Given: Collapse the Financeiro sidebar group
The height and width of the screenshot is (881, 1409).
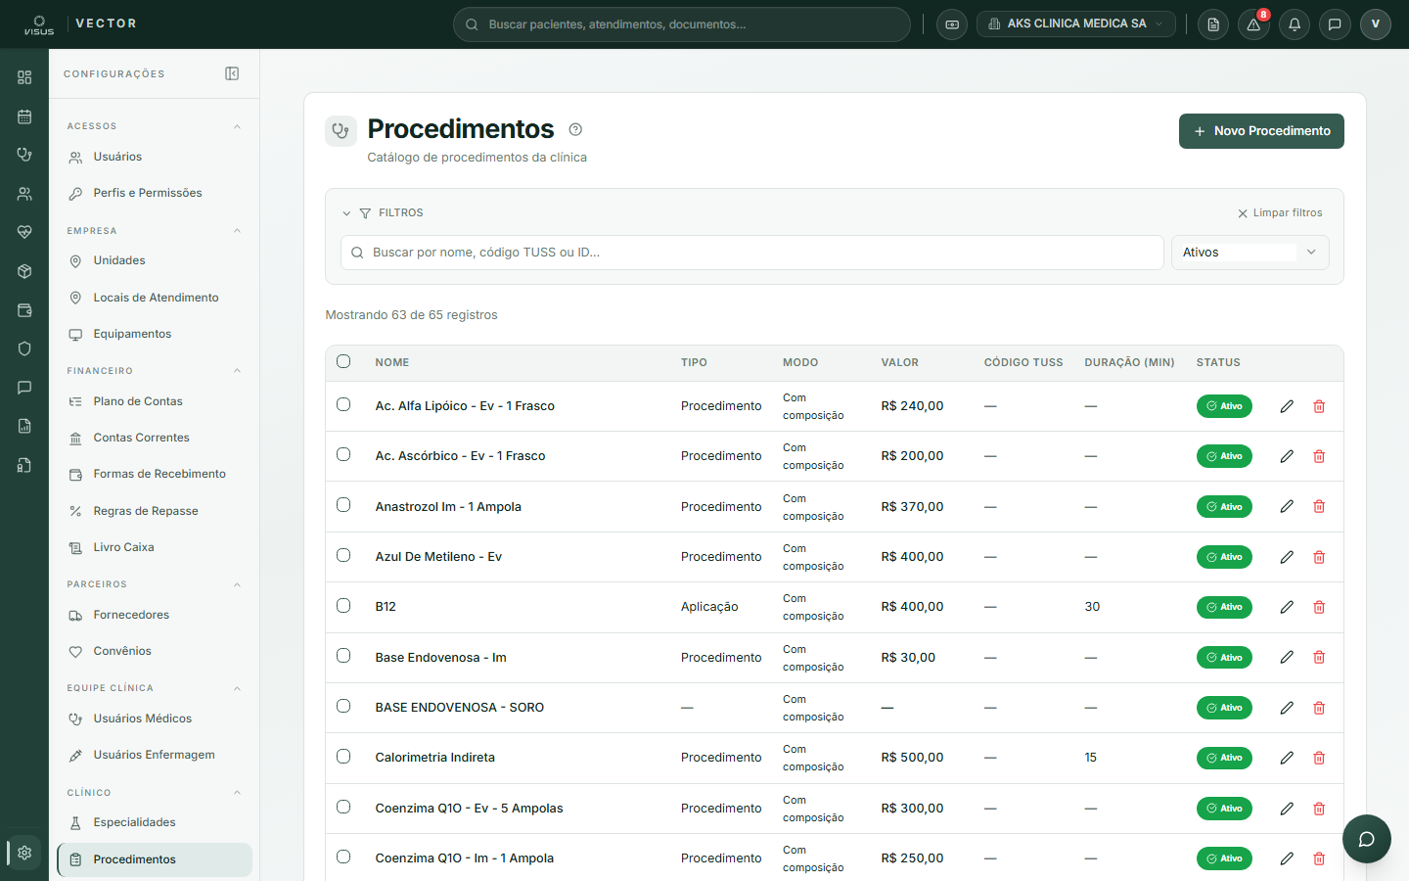Looking at the screenshot, I should (x=237, y=371).
